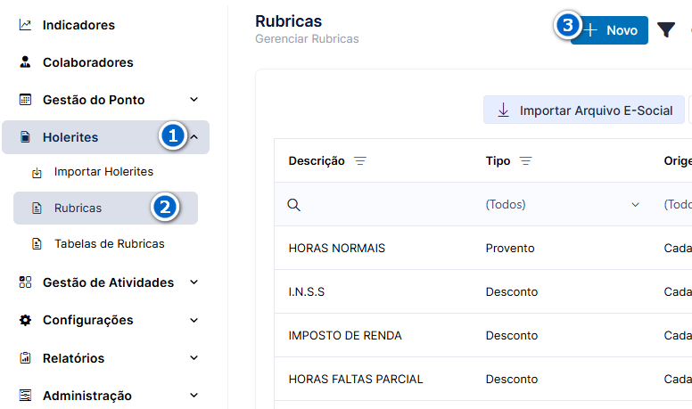Expand the Relatórios menu chevron

(194, 358)
